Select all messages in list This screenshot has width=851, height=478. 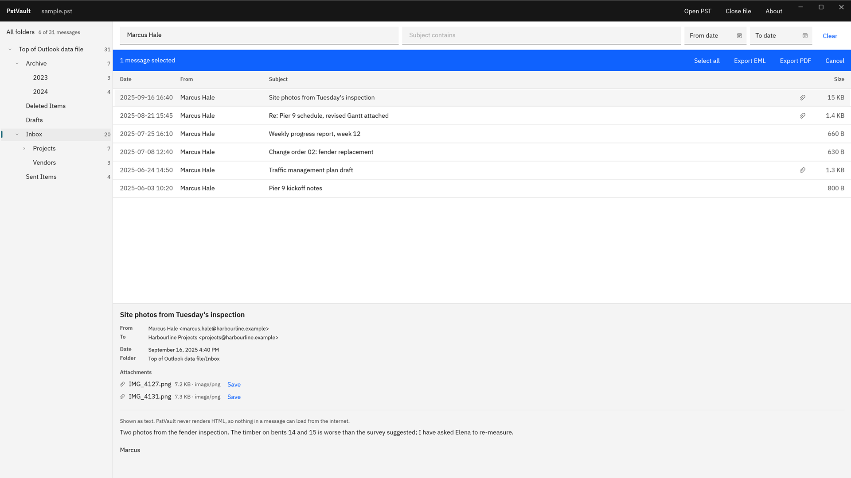[707, 61]
